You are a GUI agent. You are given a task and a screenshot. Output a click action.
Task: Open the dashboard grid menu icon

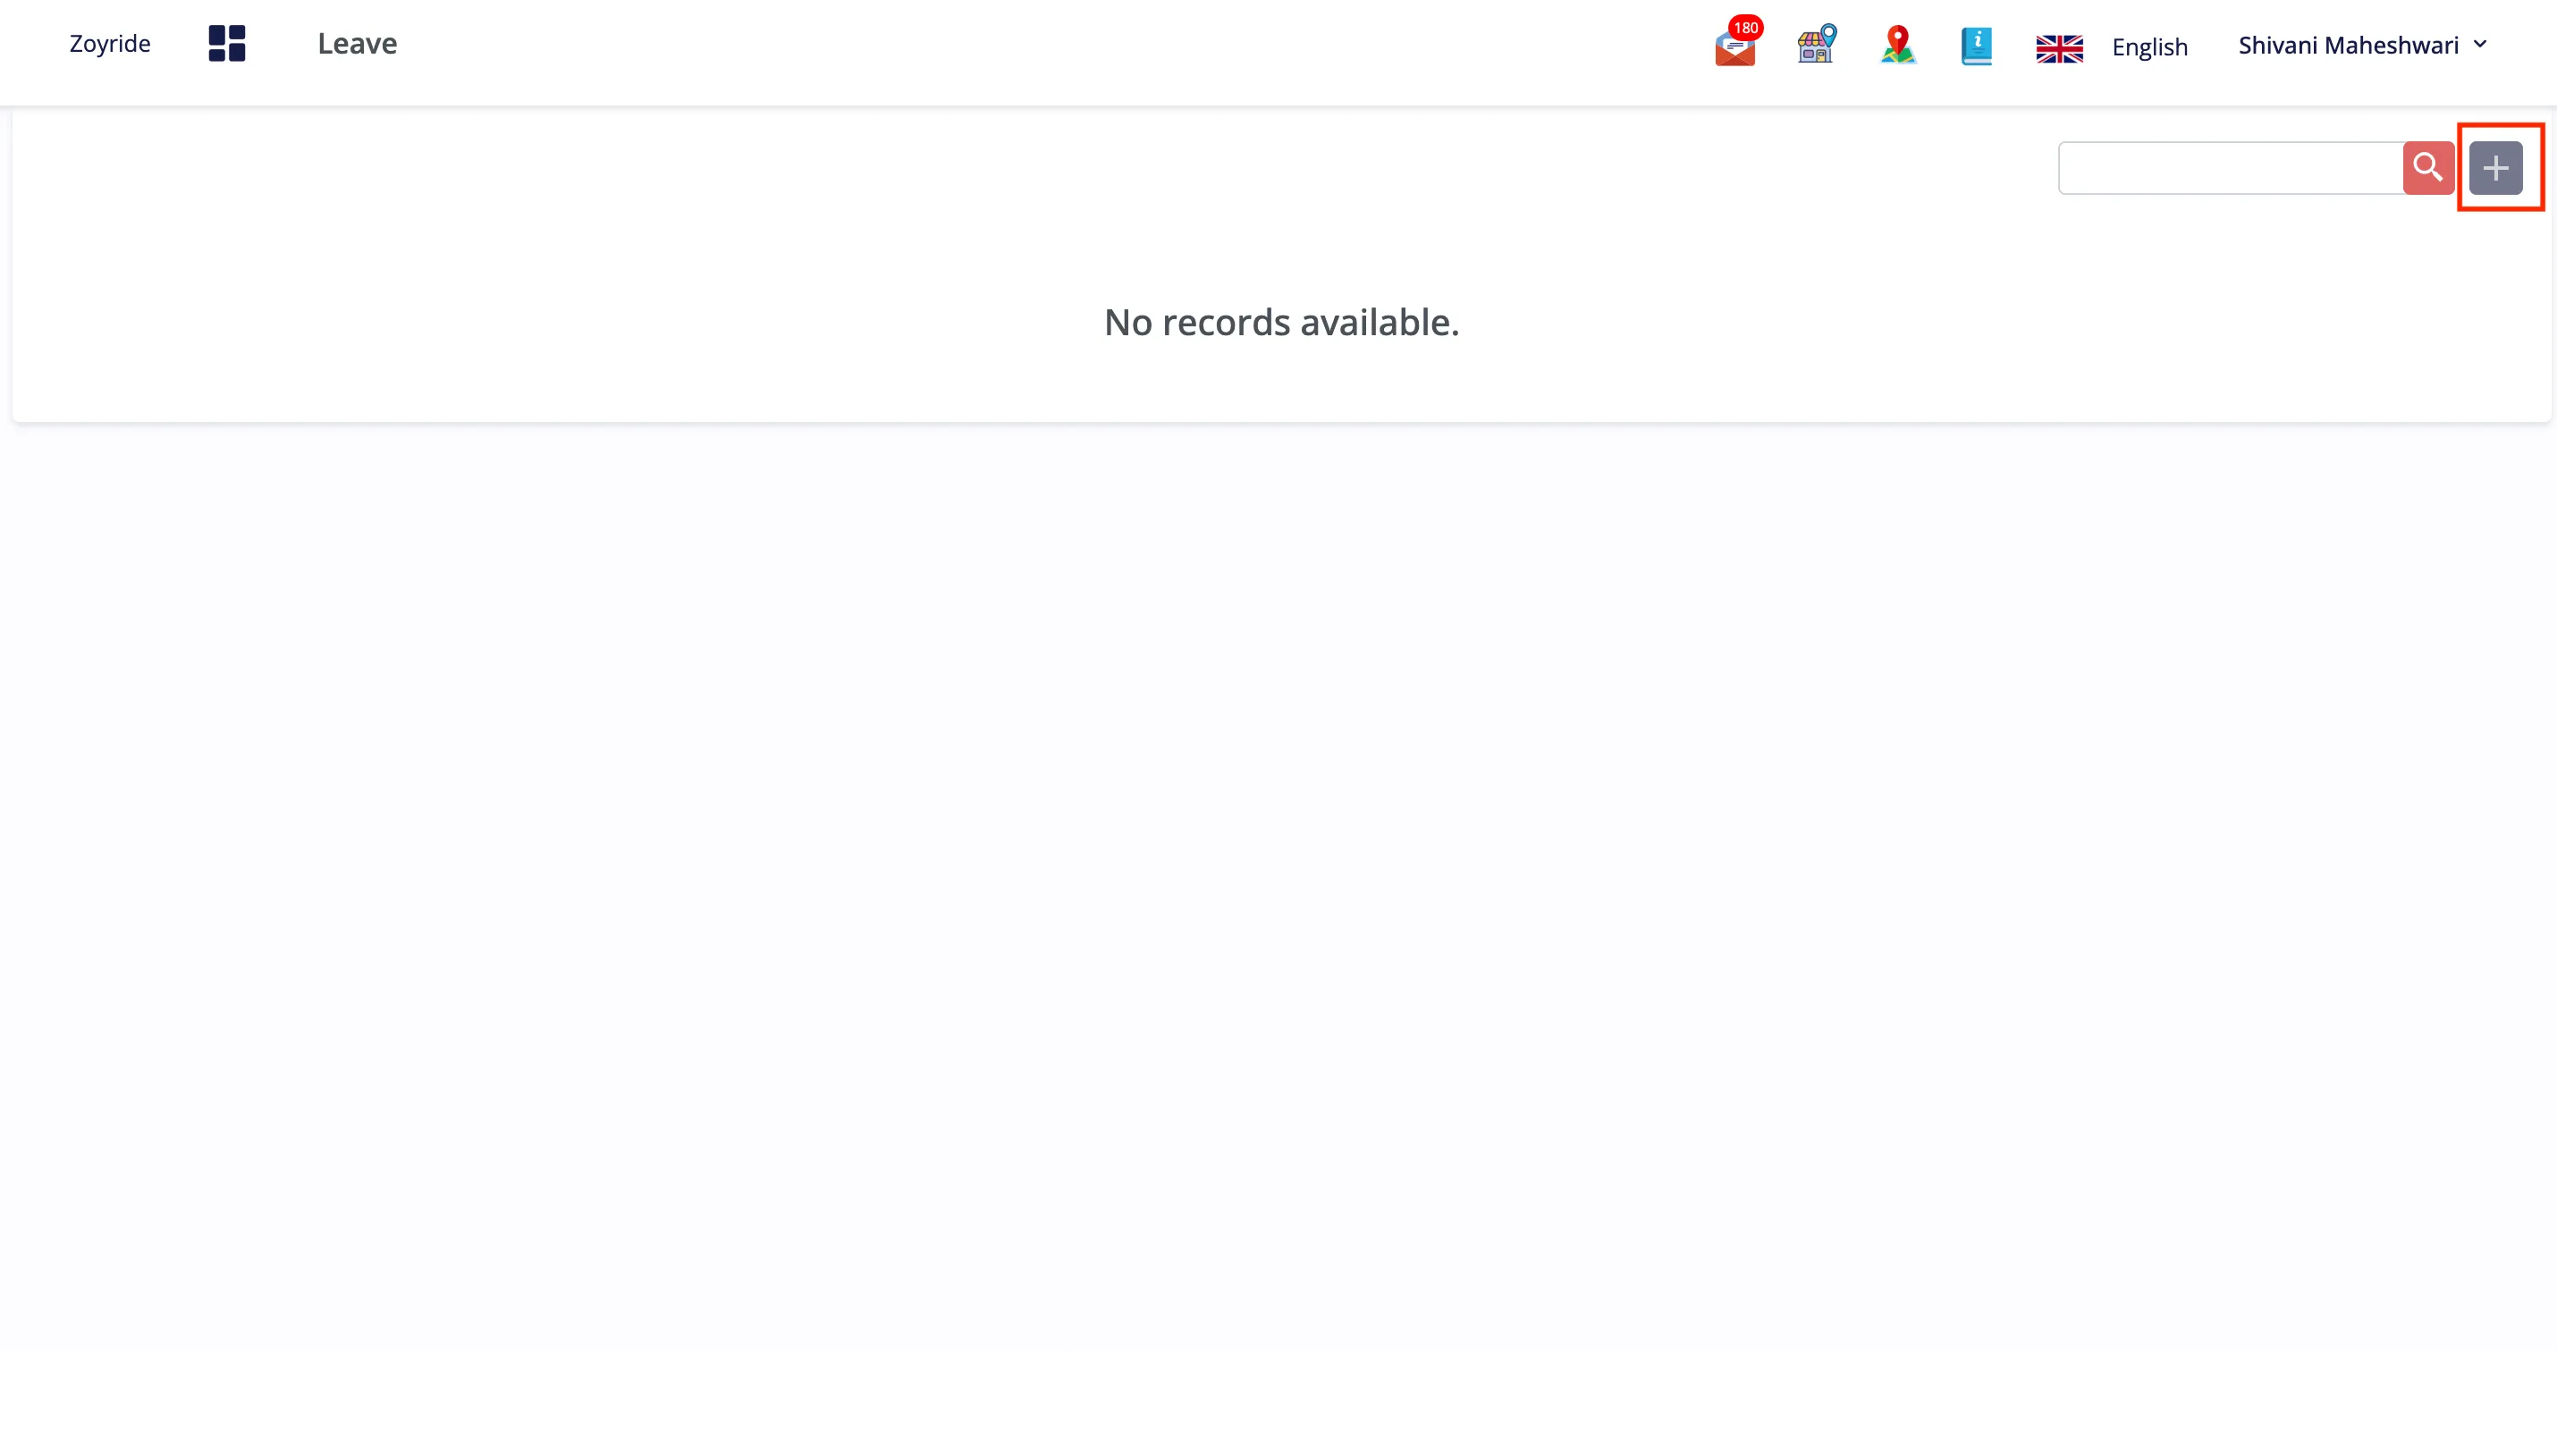[x=226, y=44]
